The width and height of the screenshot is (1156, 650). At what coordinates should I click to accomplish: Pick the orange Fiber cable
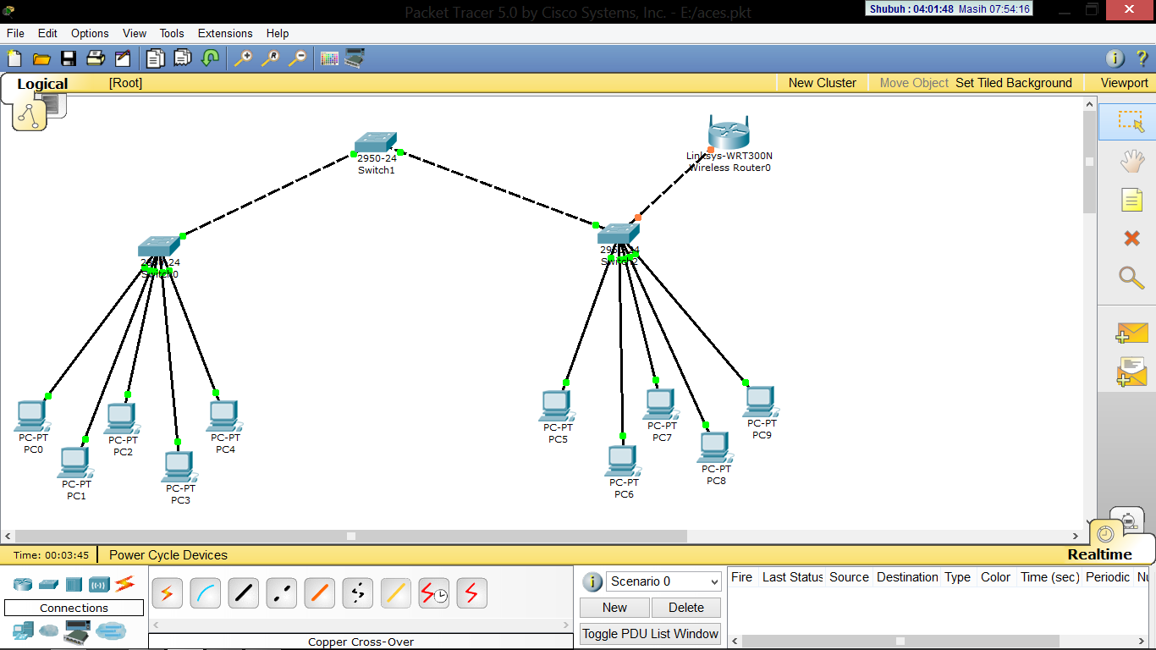click(x=319, y=593)
